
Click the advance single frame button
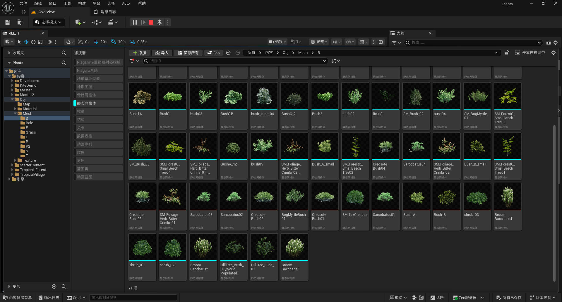click(x=143, y=22)
